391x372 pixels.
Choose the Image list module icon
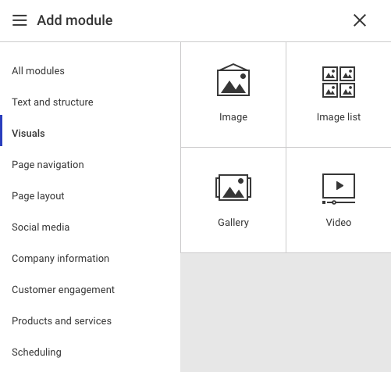339,82
